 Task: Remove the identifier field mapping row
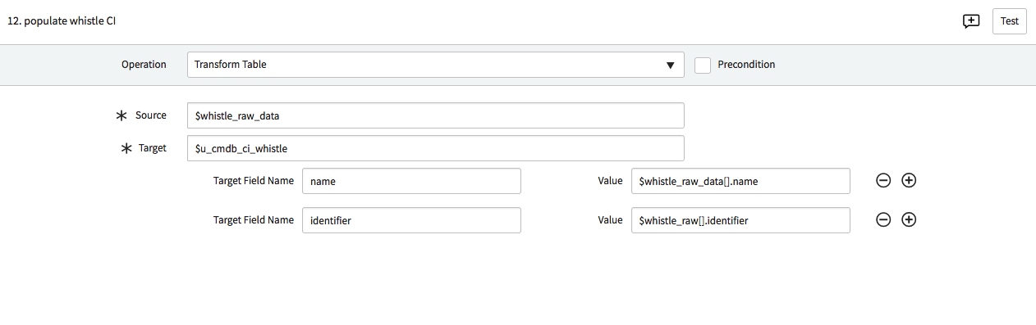click(x=883, y=219)
